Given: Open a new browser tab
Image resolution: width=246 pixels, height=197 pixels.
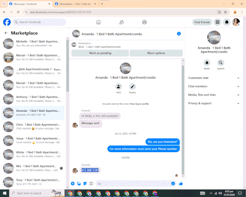Looking at the screenshot, I should tap(102, 4).
